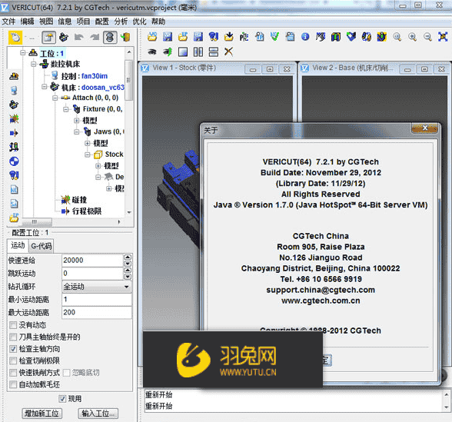
Task: Click the Save Project floppy icon
Action: [x=168, y=37]
